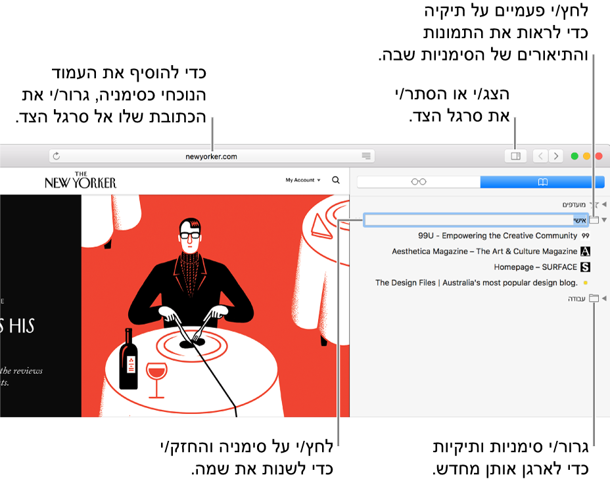Click the 99U favicon icon
610x481 pixels.
pos(585,236)
